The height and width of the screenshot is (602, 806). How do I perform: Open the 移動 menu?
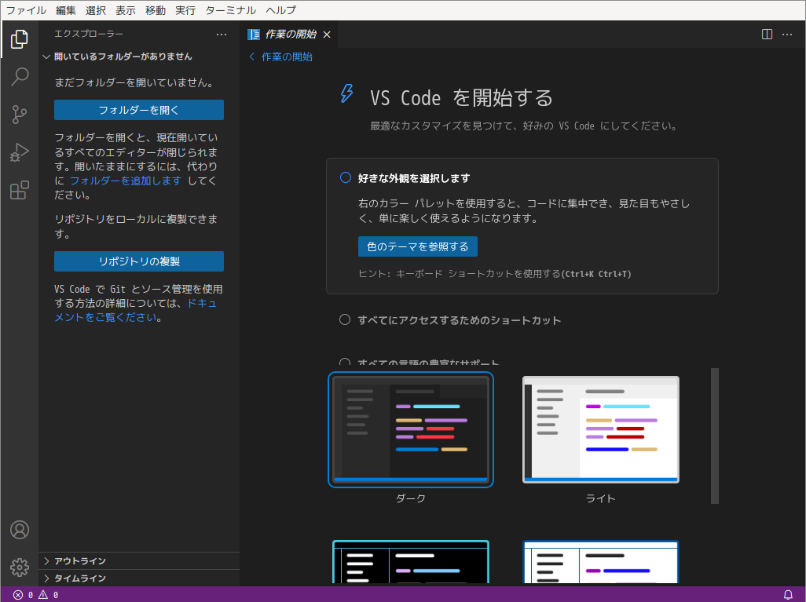(156, 10)
